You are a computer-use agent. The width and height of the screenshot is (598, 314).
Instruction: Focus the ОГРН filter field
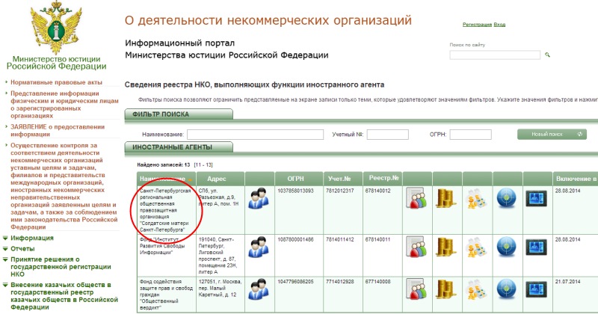[x=471, y=135]
